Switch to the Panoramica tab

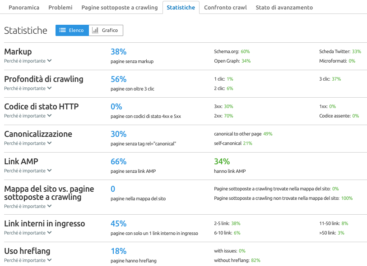coord(23,7)
